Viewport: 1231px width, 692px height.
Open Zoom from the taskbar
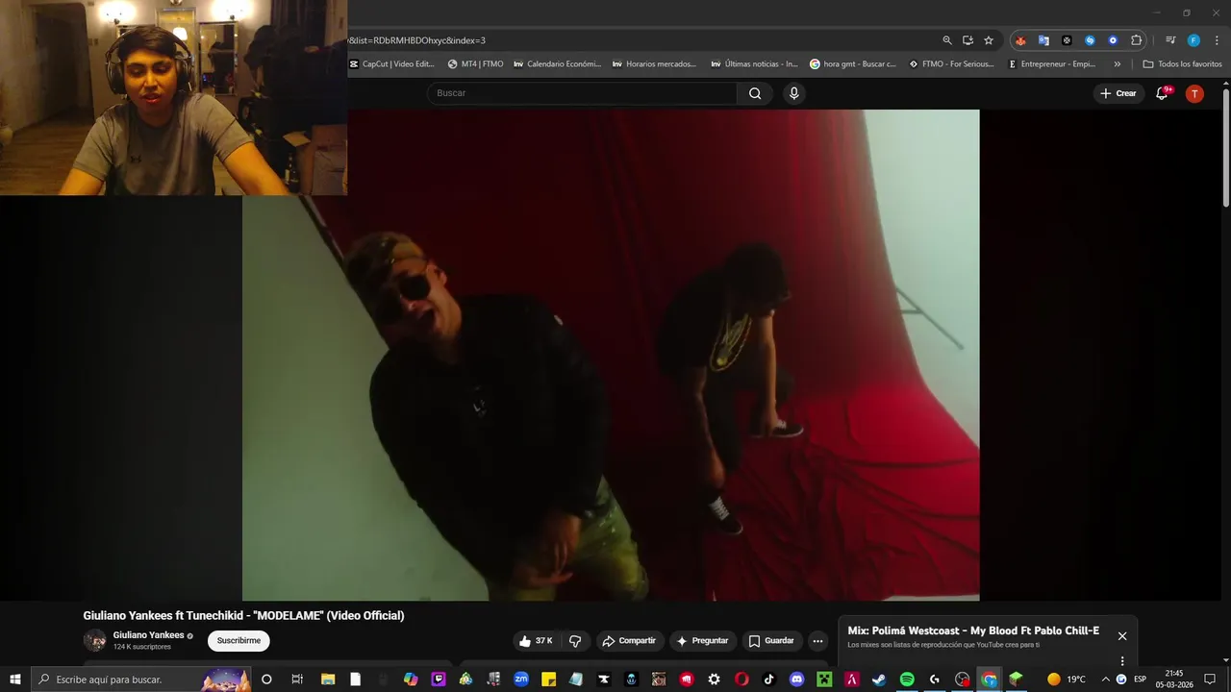click(x=521, y=680)
